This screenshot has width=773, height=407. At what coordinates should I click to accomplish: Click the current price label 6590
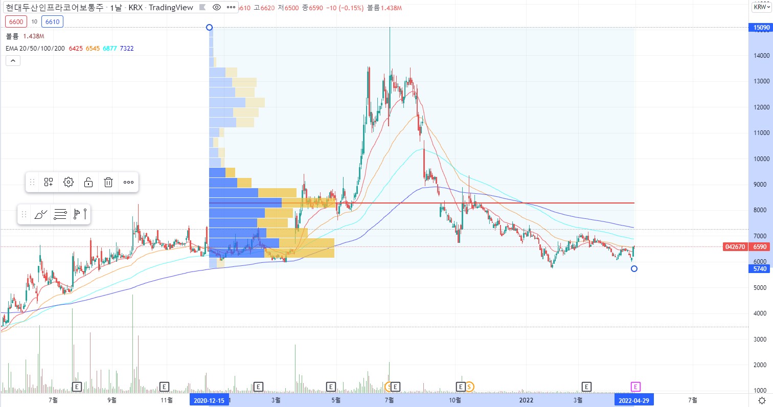pos(759,247)
